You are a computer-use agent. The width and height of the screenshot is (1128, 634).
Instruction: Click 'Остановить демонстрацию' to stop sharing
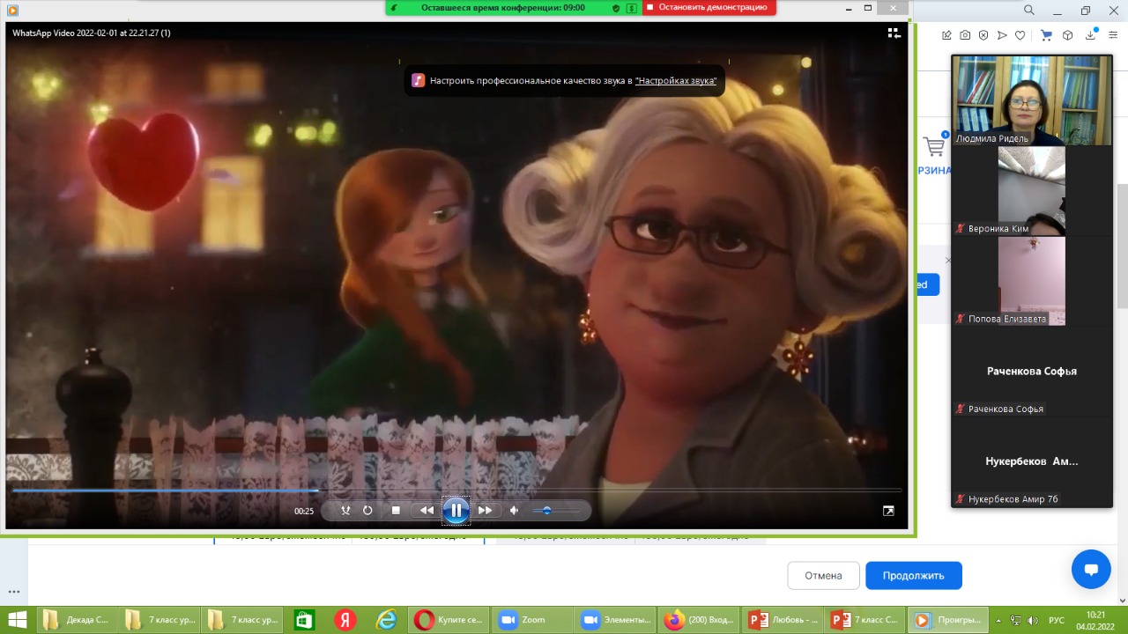click(710, 7)
